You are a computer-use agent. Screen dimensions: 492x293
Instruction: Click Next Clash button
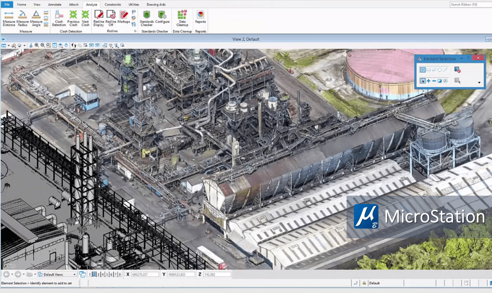tap(85, 19)
